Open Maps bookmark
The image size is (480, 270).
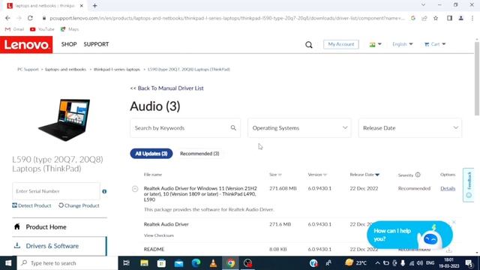coord(70,29)
